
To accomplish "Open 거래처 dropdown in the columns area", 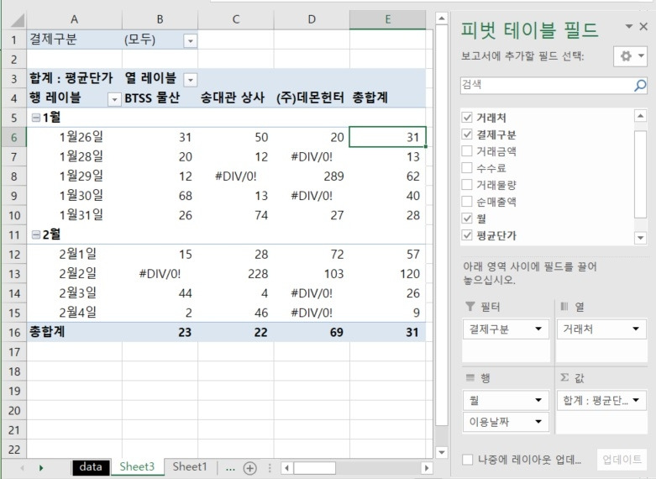I will pos(636,329).
